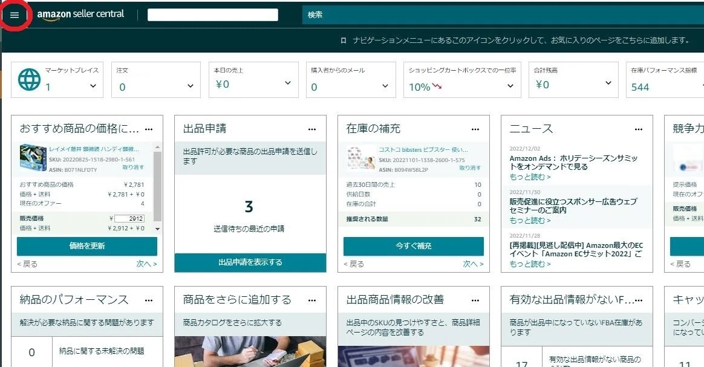Screen dimensions: 704x367
Task: Click 次へ in the 在庫の補充 card
Action: (473, 264)
